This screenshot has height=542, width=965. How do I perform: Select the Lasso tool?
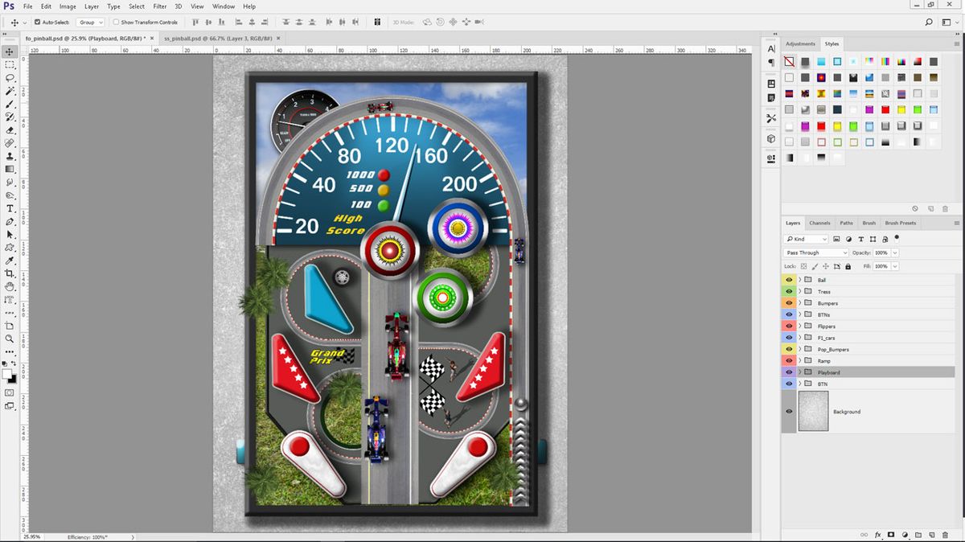click(x=10, y=78)
